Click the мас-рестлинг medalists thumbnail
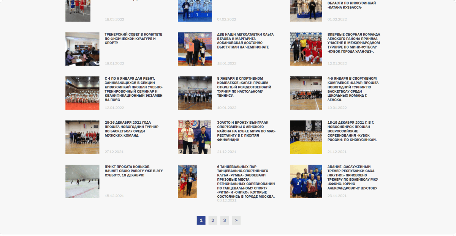This screenshot has width=456, height=236. (195, 137)
